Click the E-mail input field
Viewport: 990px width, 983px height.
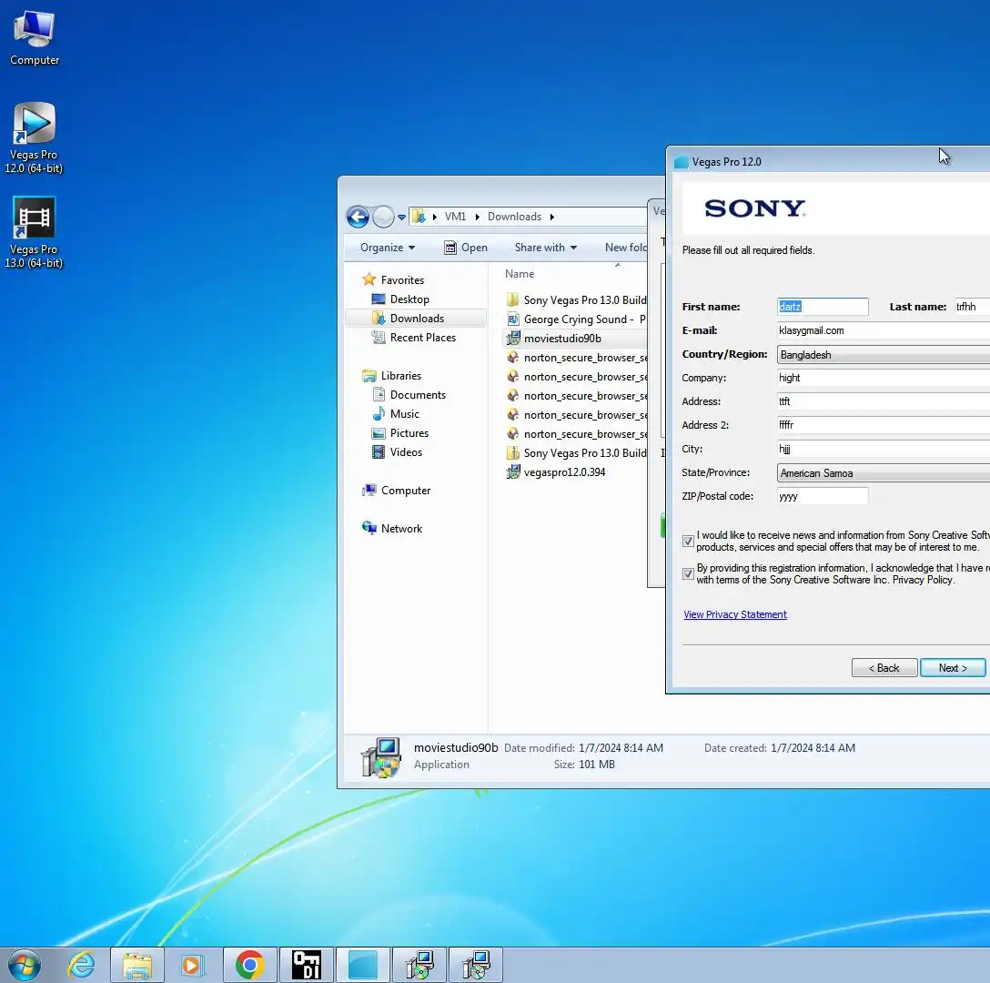884,330
